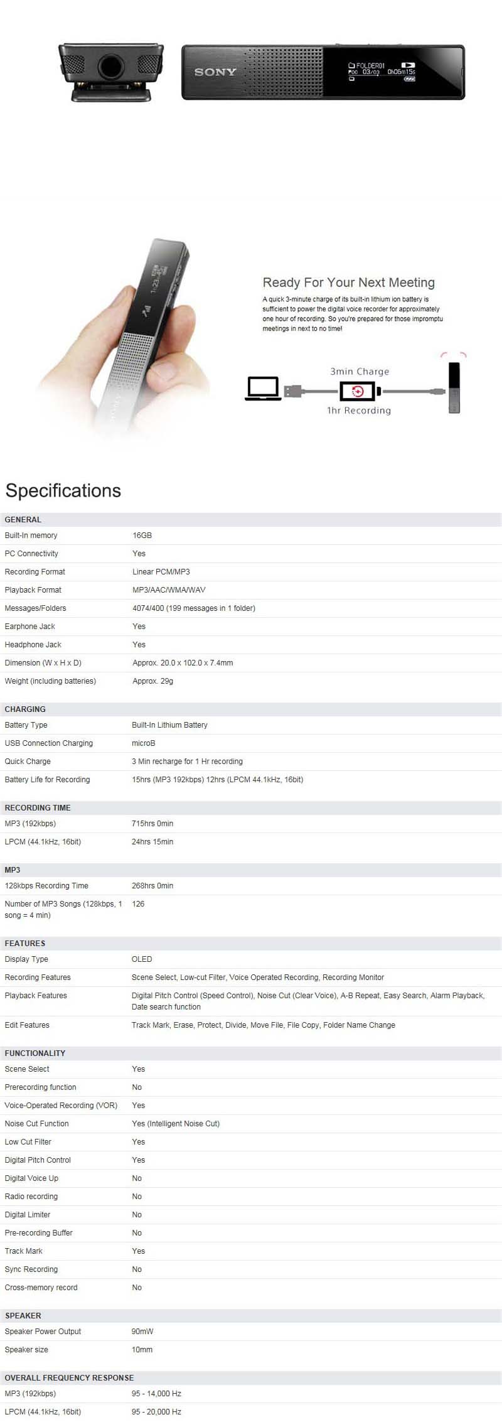Select the GENERAL section header

pyautogui.click(x=23, y=520)
